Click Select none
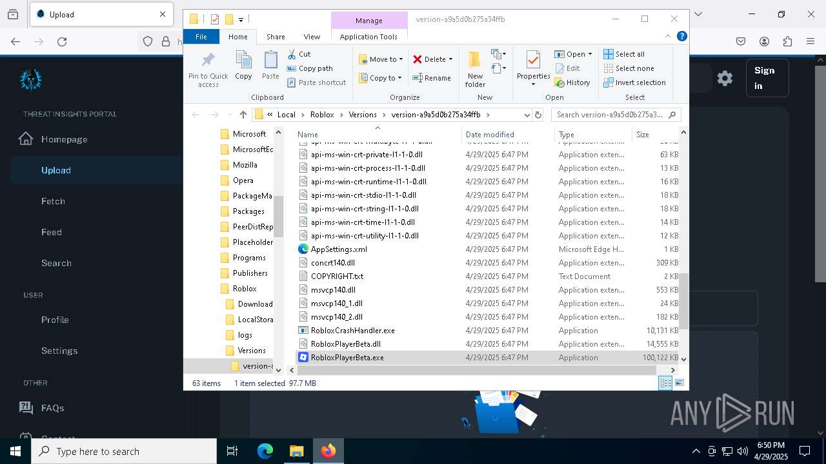Viewport: 826px width, 464px height. tap(629, 68)
